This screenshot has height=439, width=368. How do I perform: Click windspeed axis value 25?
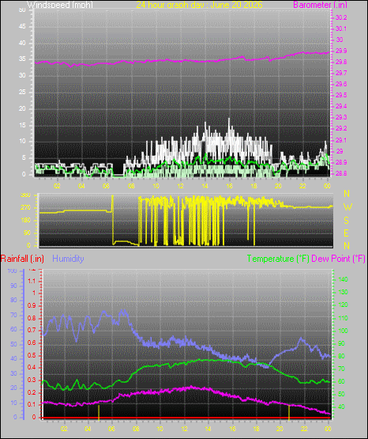22,92
